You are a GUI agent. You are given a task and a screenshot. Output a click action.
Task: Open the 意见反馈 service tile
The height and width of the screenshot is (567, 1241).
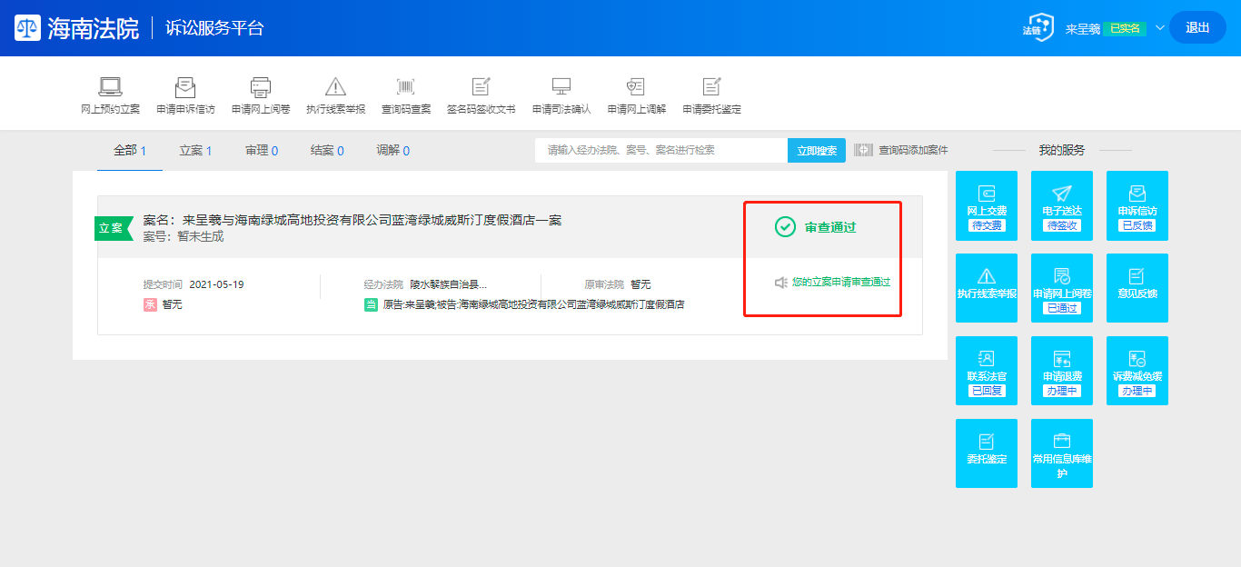click(x=1137, y=288)
